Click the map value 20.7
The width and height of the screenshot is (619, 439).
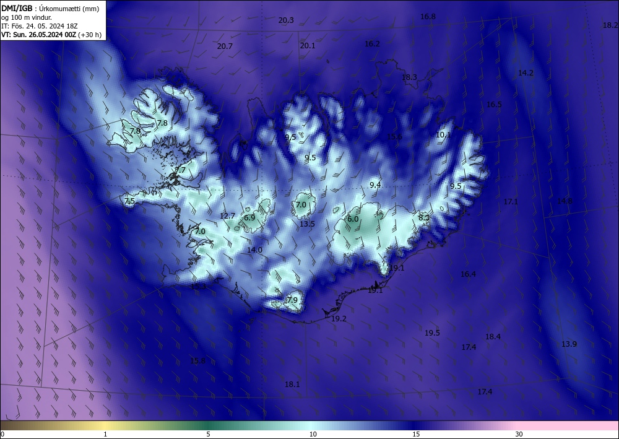click(x=225, y=46)
